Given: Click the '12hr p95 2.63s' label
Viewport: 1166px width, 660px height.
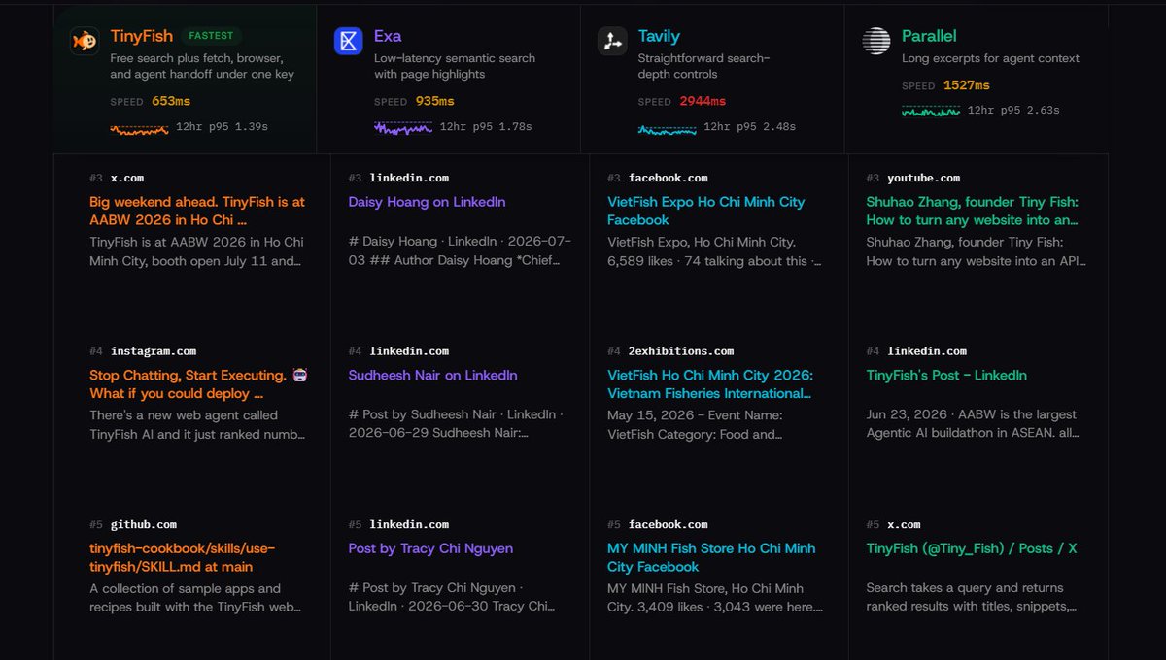Looking at the screenshot, I should 1013,112.
